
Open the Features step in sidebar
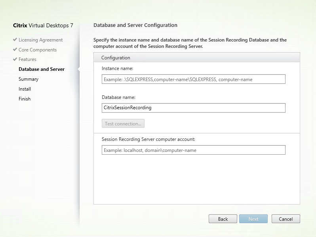(27, 59)
